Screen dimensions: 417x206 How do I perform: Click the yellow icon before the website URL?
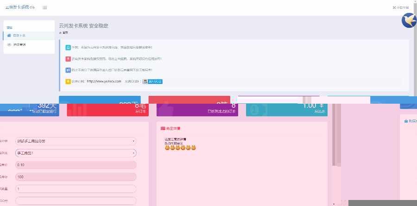point(68,81)
